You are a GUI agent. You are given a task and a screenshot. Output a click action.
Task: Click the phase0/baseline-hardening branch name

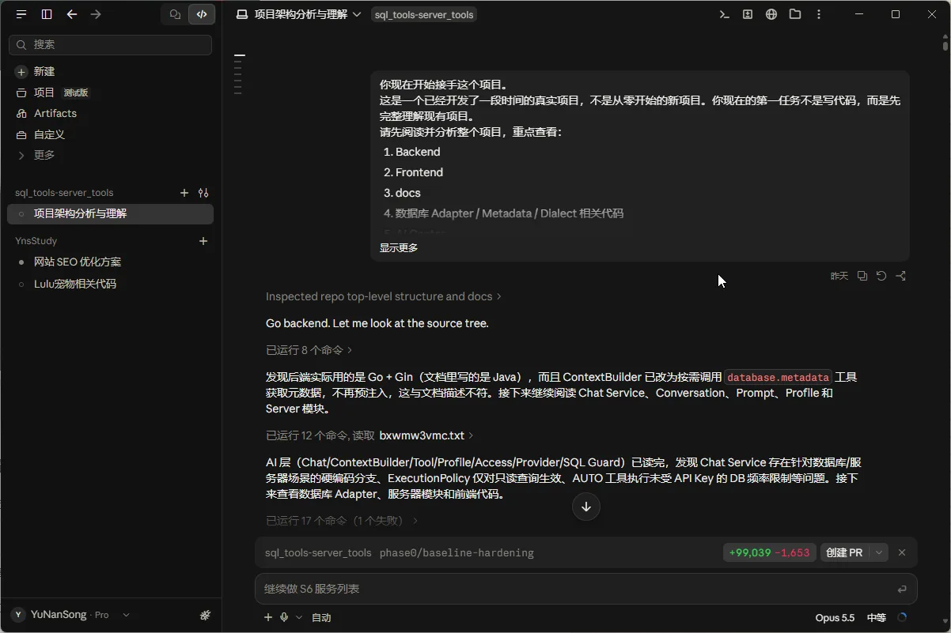click(457, 553)
